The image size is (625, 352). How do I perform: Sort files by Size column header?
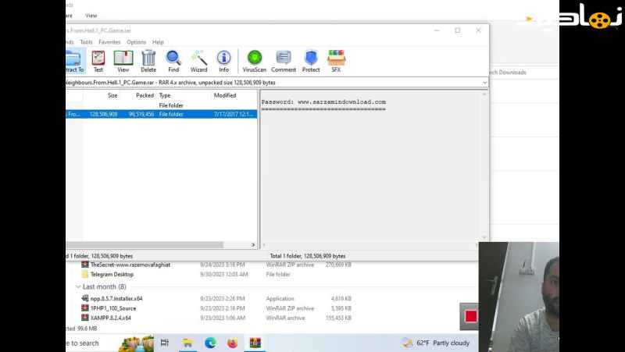[x=112, y=95]
